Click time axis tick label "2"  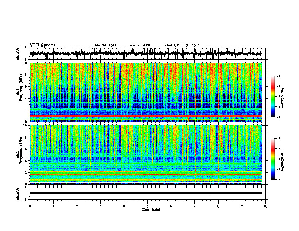(77, 206)
